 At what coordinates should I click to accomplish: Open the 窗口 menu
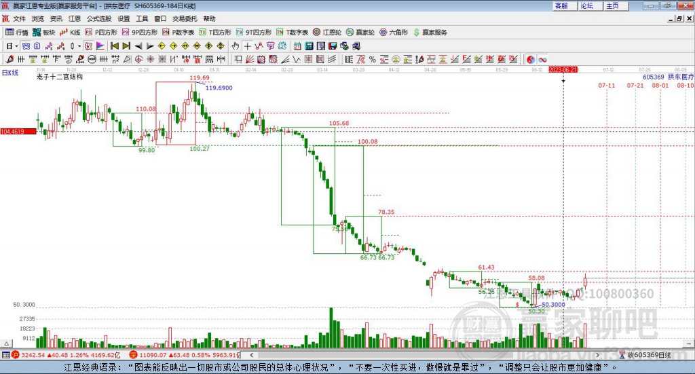coord(160,18)
